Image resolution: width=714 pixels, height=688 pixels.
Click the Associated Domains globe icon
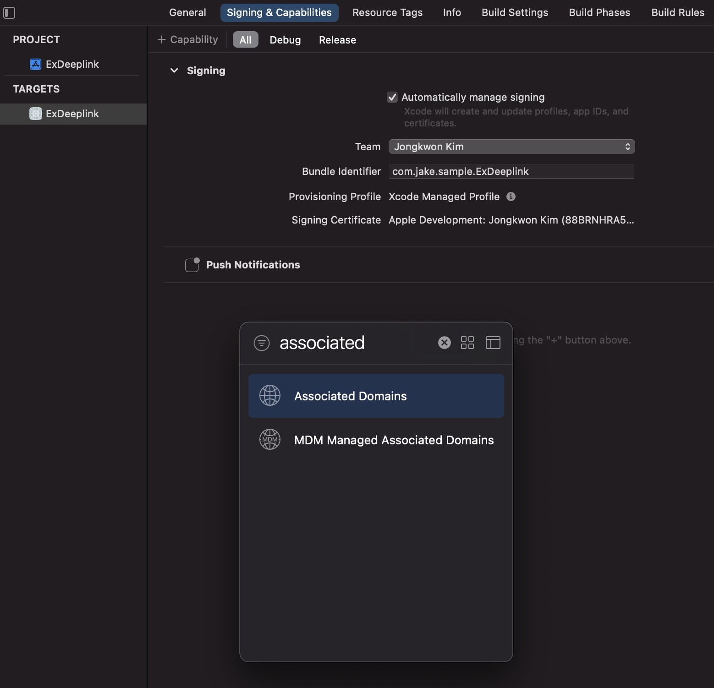[270, 395]
